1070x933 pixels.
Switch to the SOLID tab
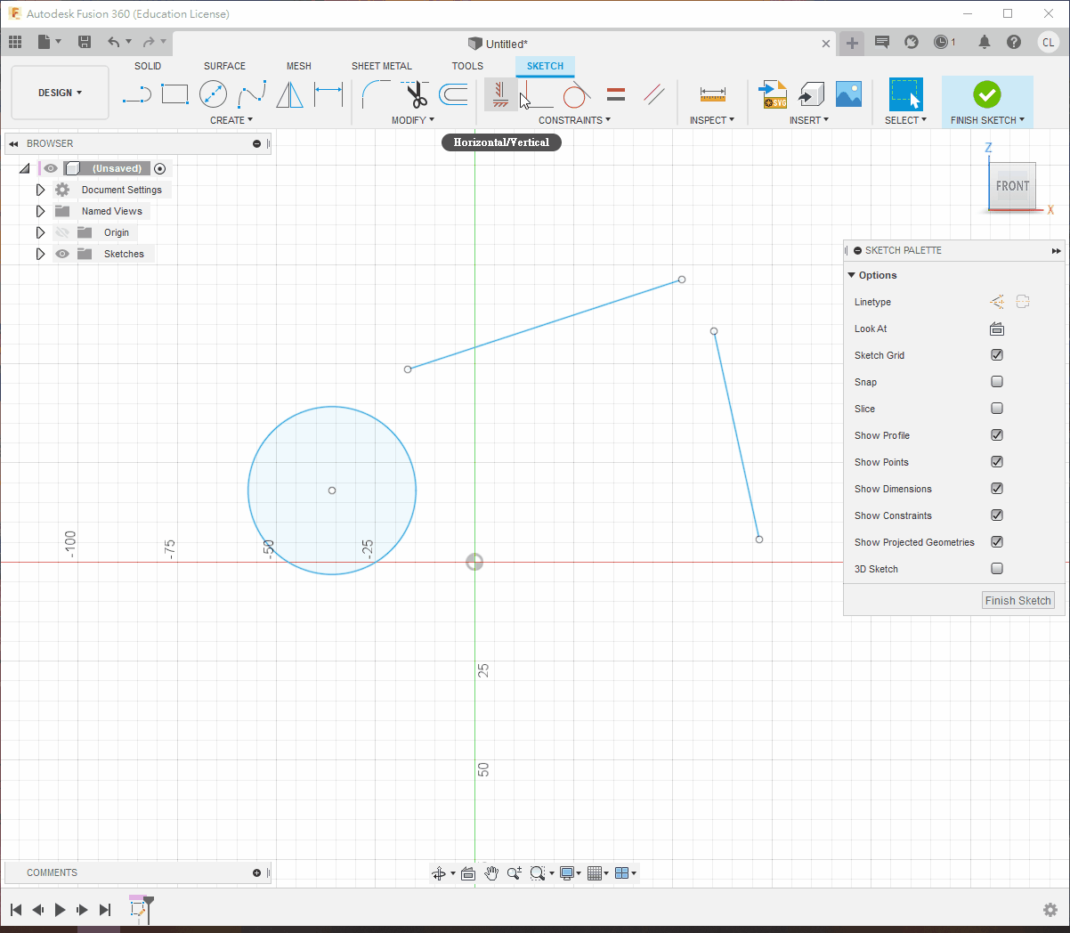(148, 66)
